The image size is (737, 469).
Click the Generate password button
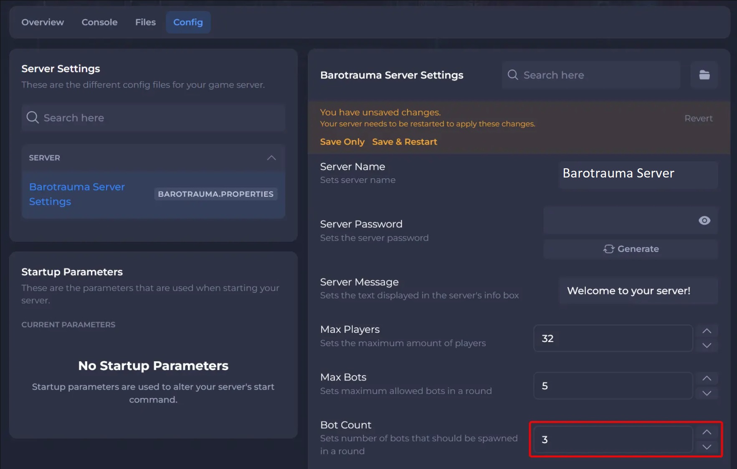631,249
